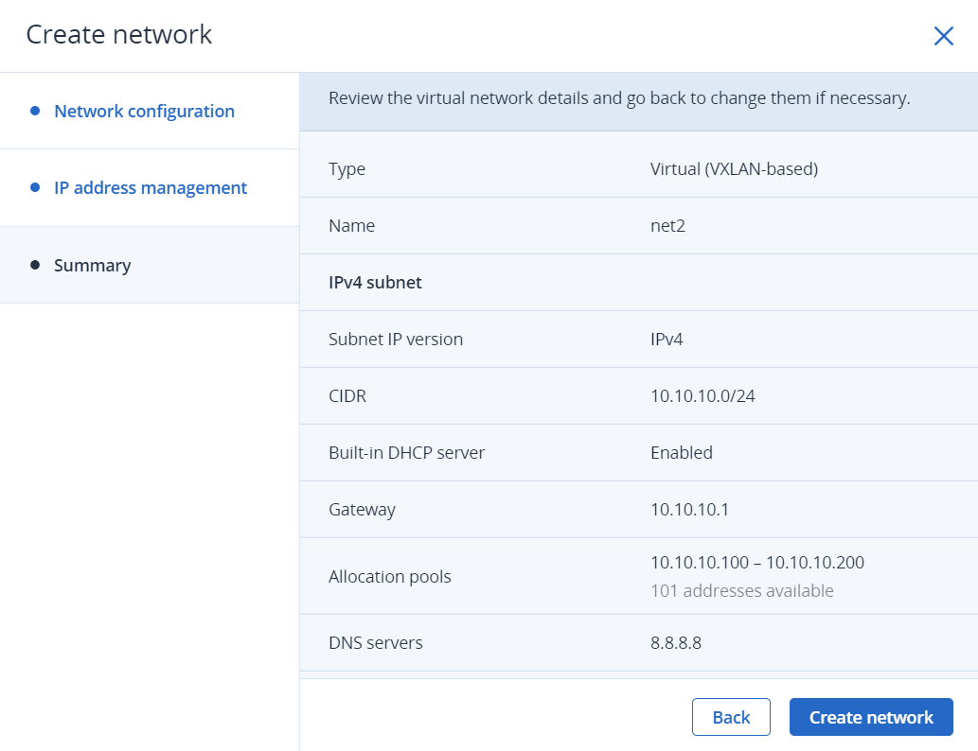Viewport: 978px width, 751px height.
Task: Select the DNS server value 8.8.8.8
Action: click(x=675, y=643)
